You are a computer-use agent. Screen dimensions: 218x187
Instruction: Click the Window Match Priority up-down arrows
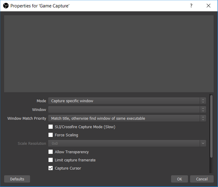[203, 119]
